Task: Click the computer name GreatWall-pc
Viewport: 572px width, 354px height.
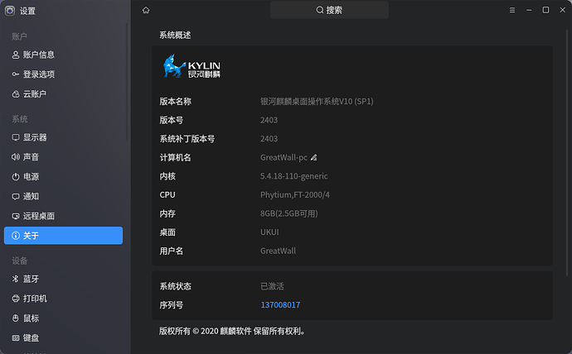Action: (x=284, y=157)
